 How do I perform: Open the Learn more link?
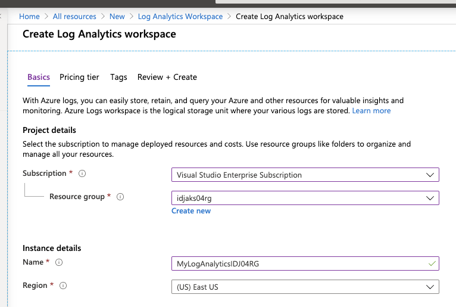click(x=371, y=111)
